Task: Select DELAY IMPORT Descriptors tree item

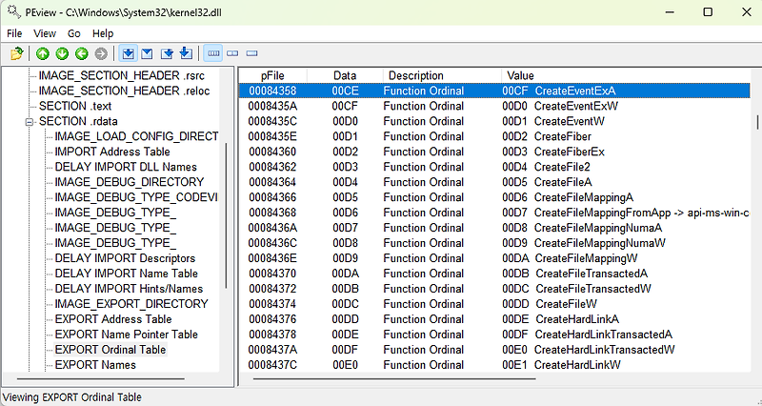Action: point(125,258)
